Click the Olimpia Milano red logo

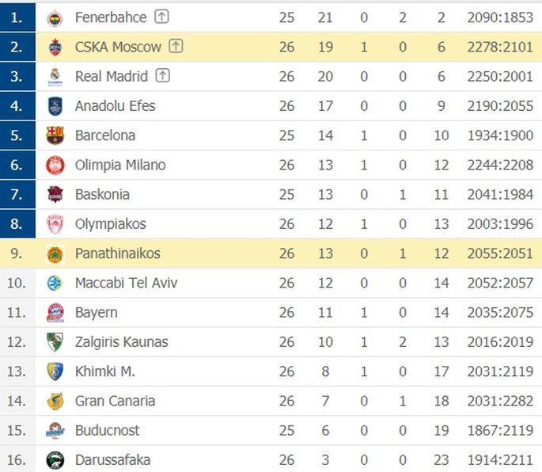click(55, 165)
